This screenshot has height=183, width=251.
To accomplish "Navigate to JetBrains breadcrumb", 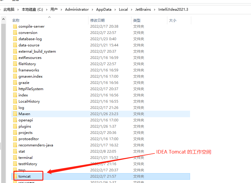I will [143, 10].
